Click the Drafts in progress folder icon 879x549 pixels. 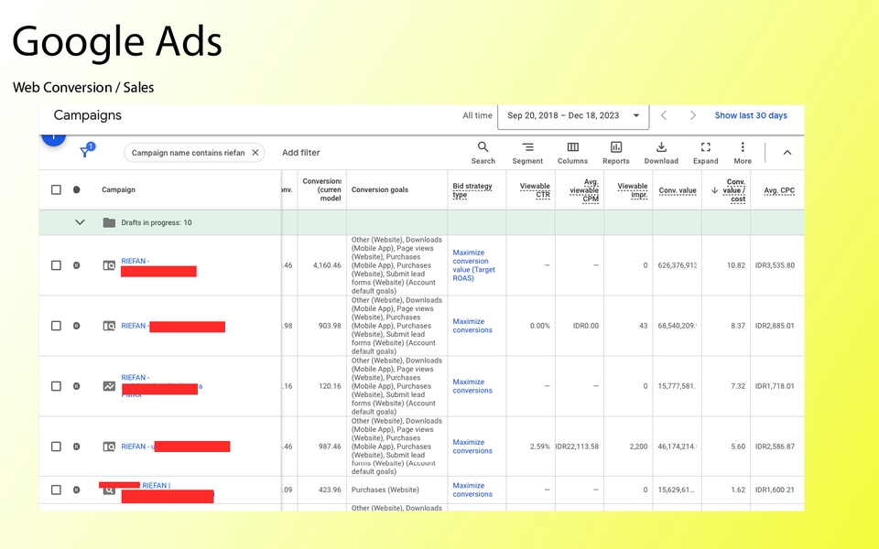[x=108, y=221]
